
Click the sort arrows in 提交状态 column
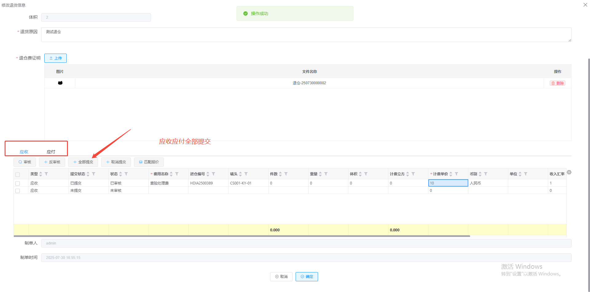88,174
